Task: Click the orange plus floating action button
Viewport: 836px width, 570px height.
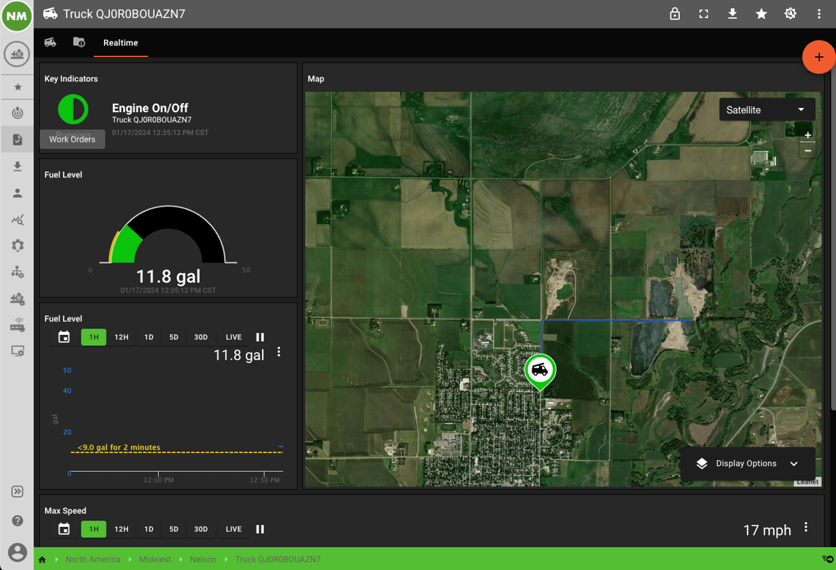Action: pyautogui.click(x=819, y=57)
